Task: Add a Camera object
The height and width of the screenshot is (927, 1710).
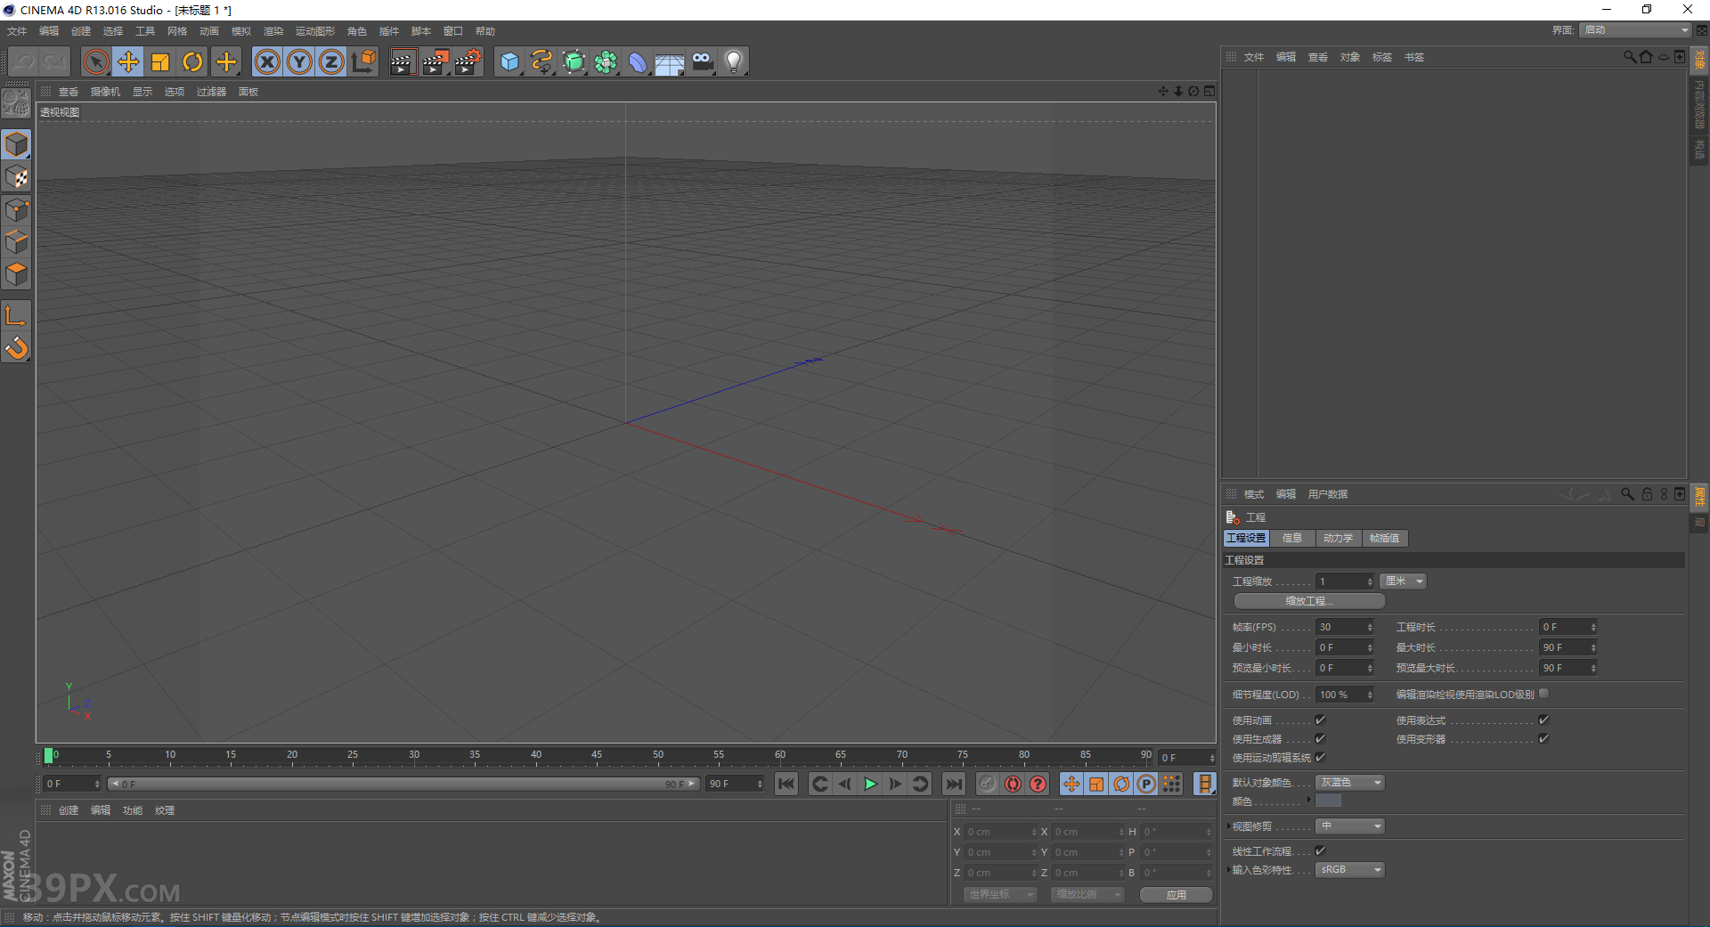Action: point(702,61)
